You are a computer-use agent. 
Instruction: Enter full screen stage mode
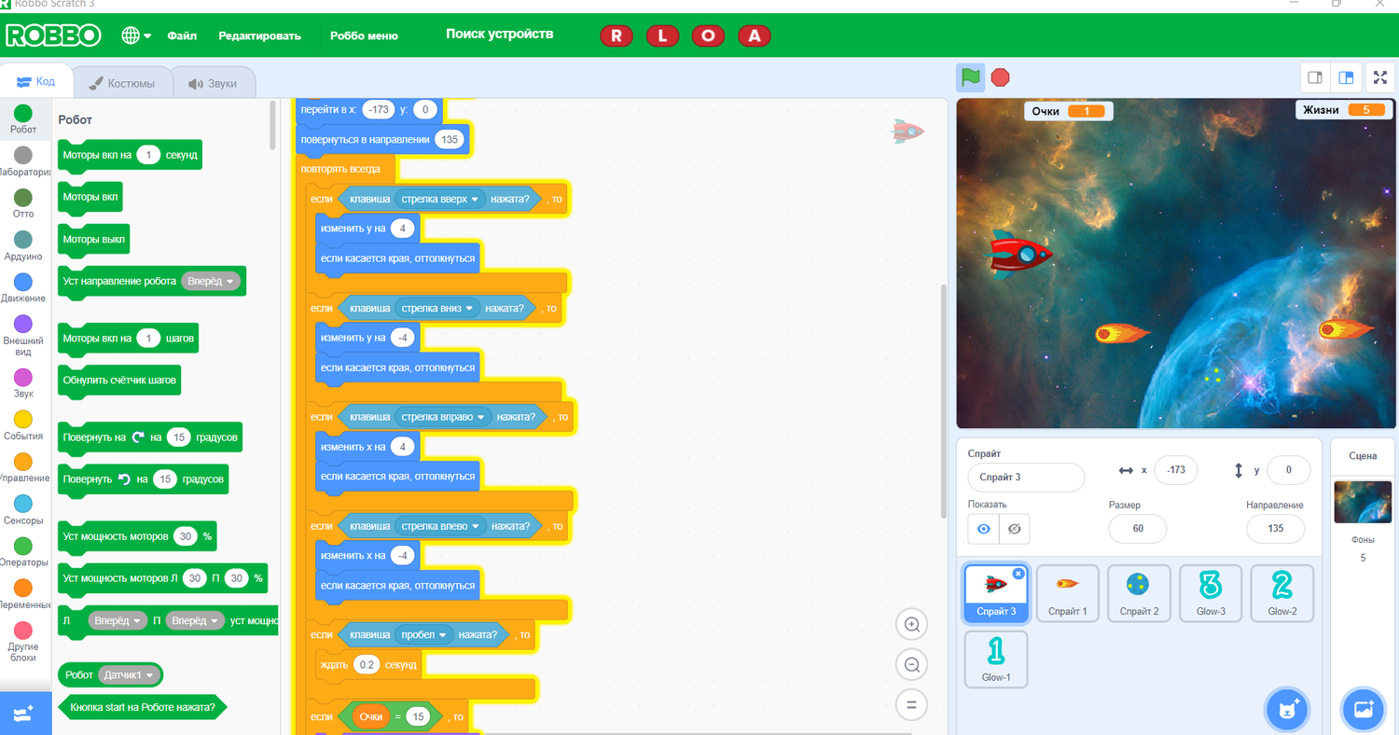click(x=1380, y=77)
